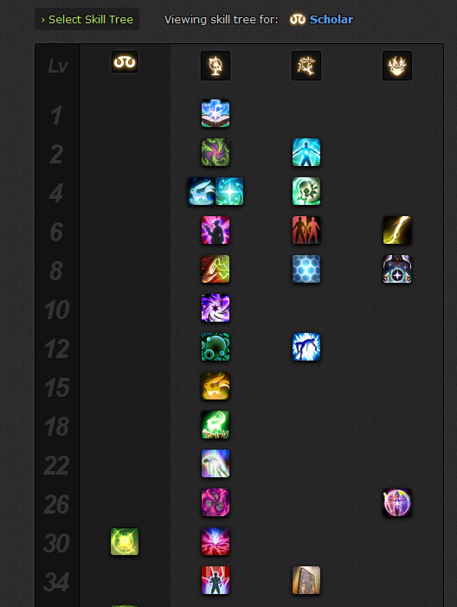This screenshot has width=457, height=607.
Task: Click the blue crouching figure skill at level 12
Action: point(306,347)
